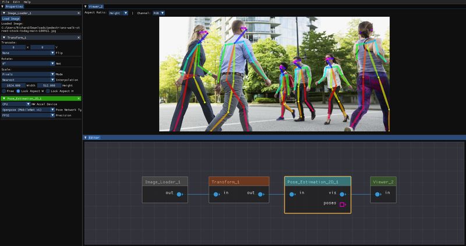Select the Free scale radio option
Screen dimensions: 466x246
(x=3, y=91)
